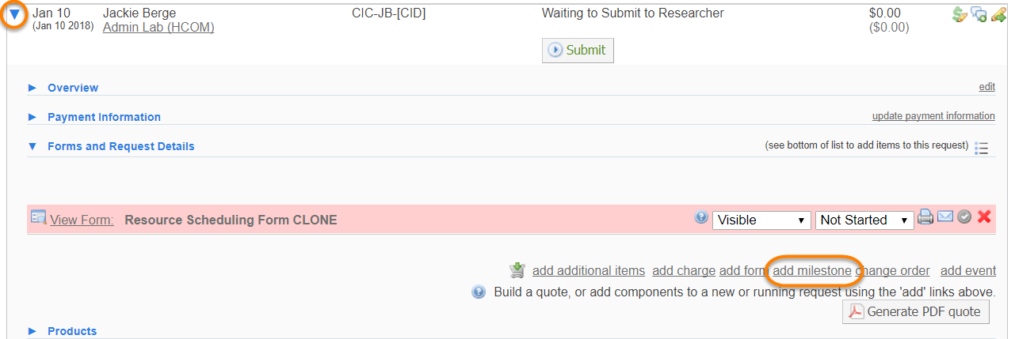Image resolution: width=1015 pixels, height=339 pixels.
Task: Click the help icon beside Visible dropdown
Action: click(x=701, y=217)
